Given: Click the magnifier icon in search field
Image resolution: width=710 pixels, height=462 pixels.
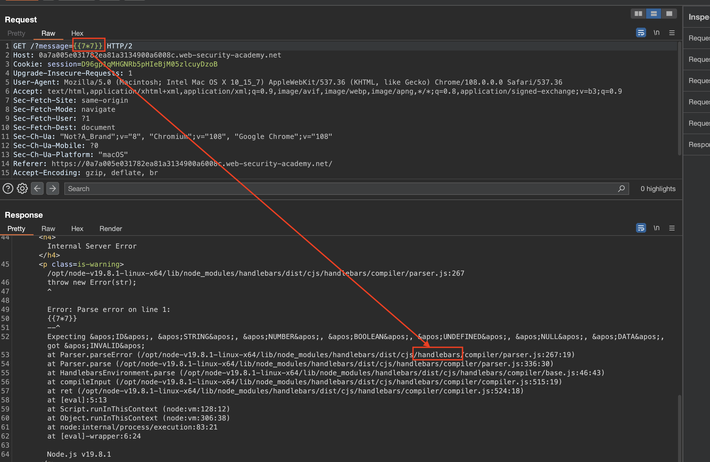Looking at the screenshot, I should 621,188.
